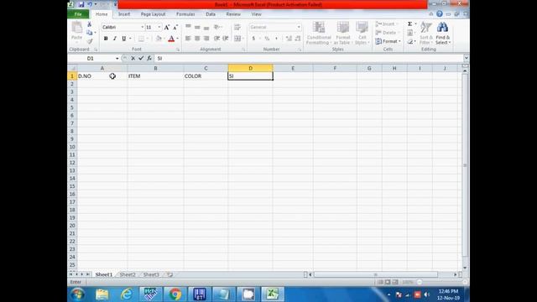Switch to the View ribbon tab
This screenshot has height=302, width=537.
click(256, 14)
